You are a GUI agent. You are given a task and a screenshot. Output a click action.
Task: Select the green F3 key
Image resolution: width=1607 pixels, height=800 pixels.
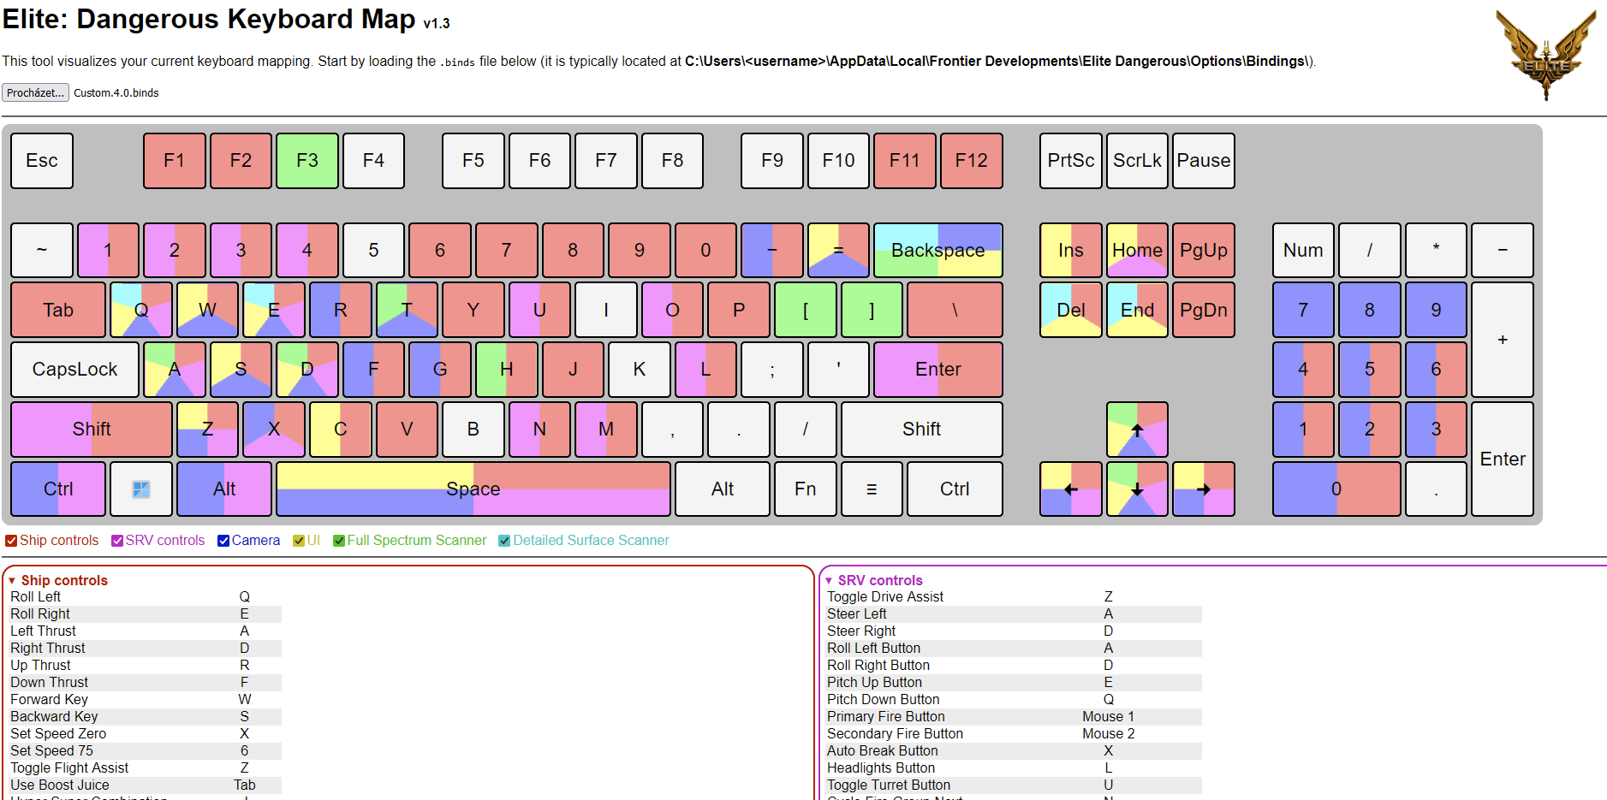pos(307,161)
